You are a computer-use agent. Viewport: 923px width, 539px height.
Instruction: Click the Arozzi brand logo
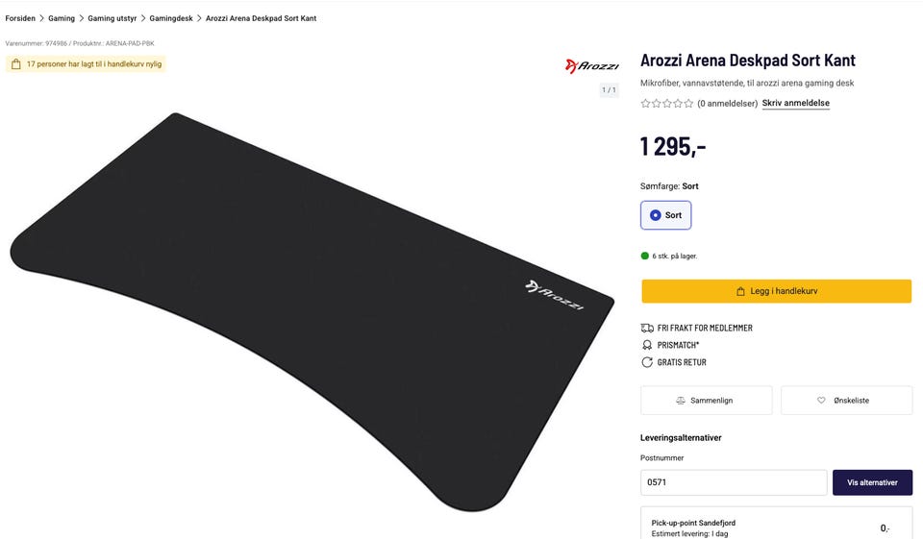point(591,65)
